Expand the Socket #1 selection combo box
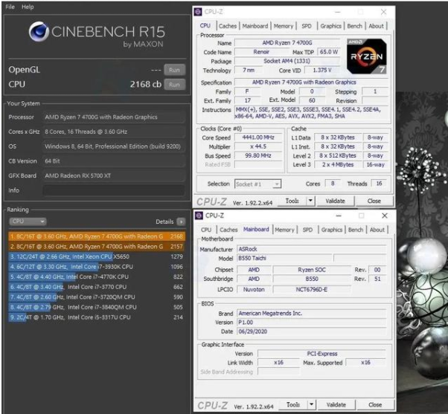448x414 pixels. coord(255,184)
